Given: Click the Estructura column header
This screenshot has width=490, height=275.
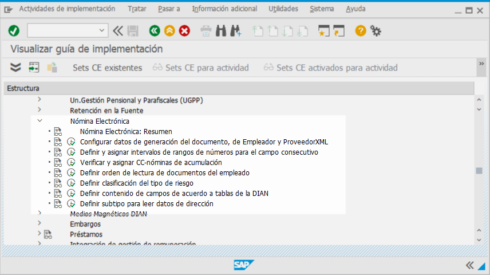Looking at the screenshot, I should (x=239, y=88).
